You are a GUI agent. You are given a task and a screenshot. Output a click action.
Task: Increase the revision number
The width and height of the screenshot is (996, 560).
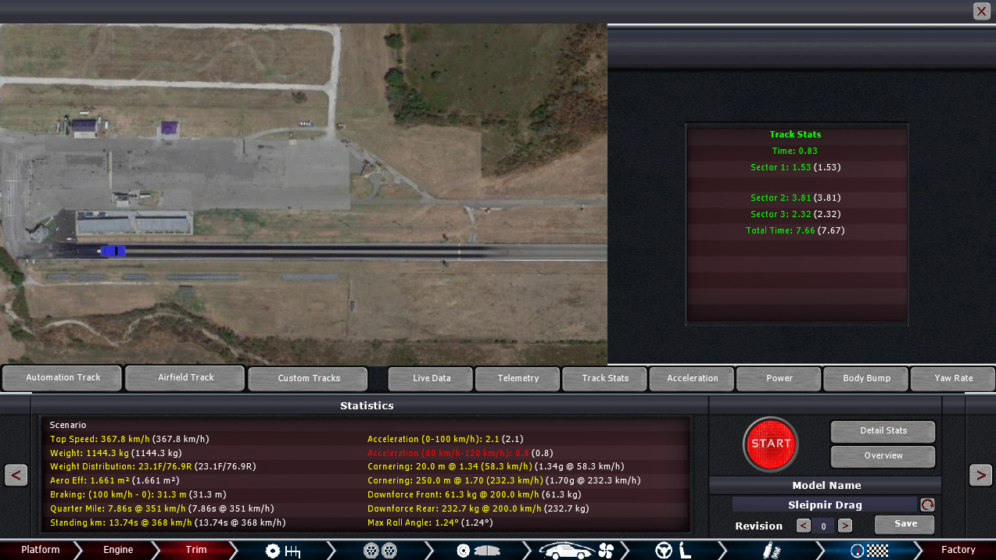tap(845, 526)
